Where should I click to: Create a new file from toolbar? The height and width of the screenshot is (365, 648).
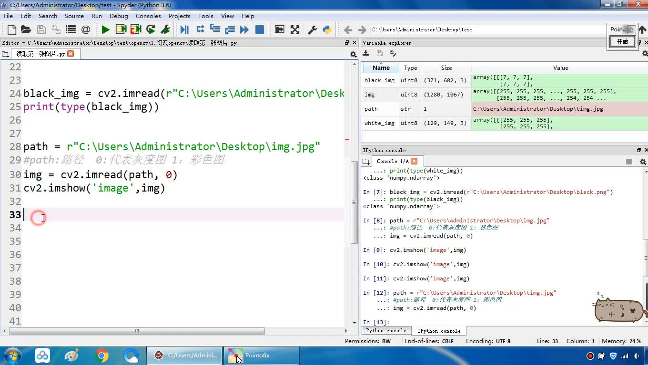click(12, 30)
